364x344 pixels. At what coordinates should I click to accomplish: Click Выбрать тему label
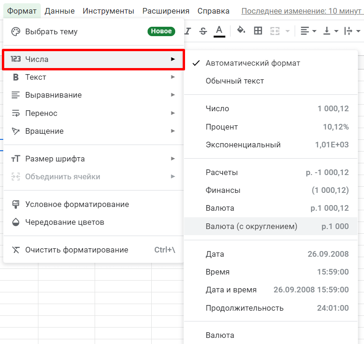(x=52, y=31)
